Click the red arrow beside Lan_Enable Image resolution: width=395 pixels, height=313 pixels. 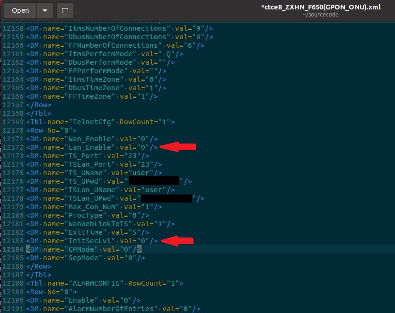point(178,147)
